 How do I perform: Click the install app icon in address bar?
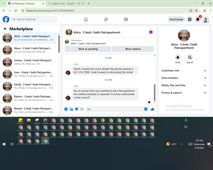click(x=191, y=11)
